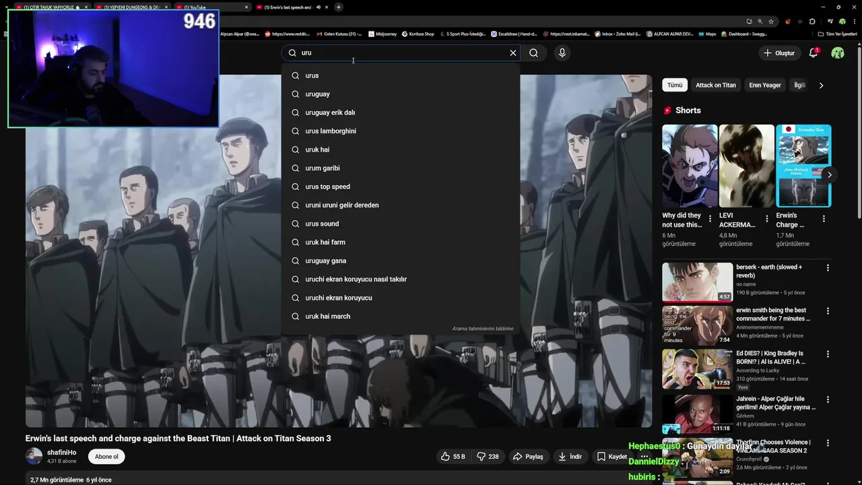The width and height of the screenshot is (862, 485).
Task: Choose suggestion 'uruguay erik dalı'
Action: click(401, 112)
